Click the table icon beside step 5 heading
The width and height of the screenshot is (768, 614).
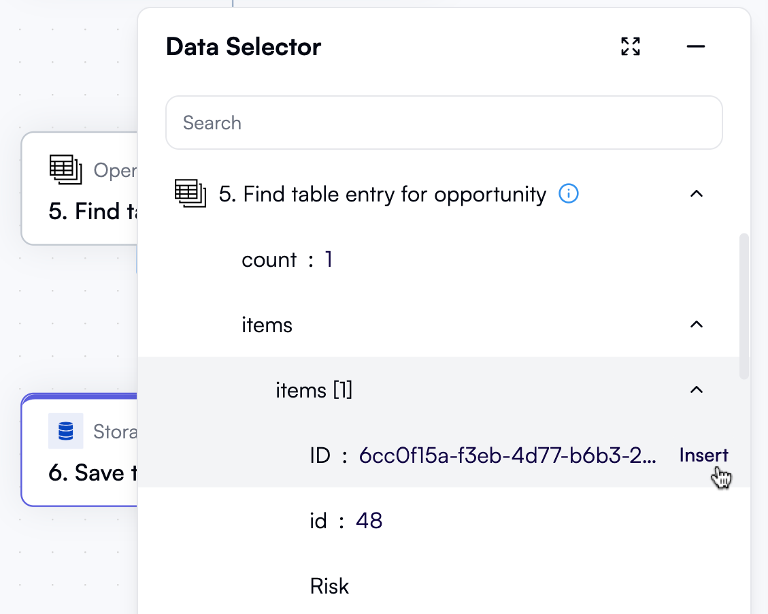coord(192,194)
